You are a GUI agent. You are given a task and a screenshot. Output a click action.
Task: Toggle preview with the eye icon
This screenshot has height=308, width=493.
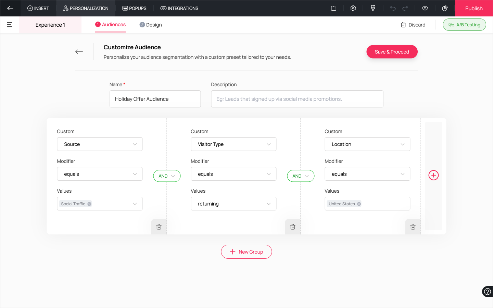425,8
